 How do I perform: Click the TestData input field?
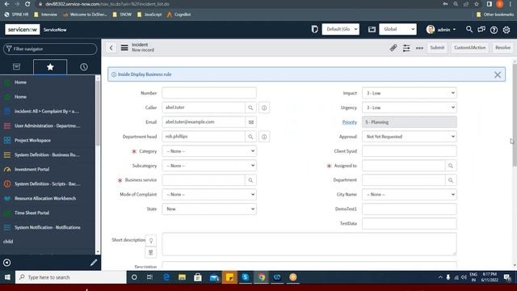[410, 224]
